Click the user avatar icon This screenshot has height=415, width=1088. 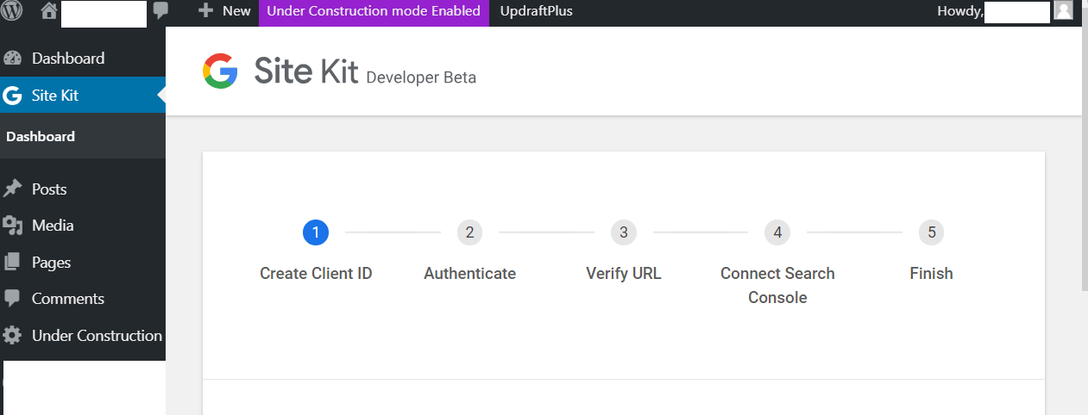[1063, 11]
